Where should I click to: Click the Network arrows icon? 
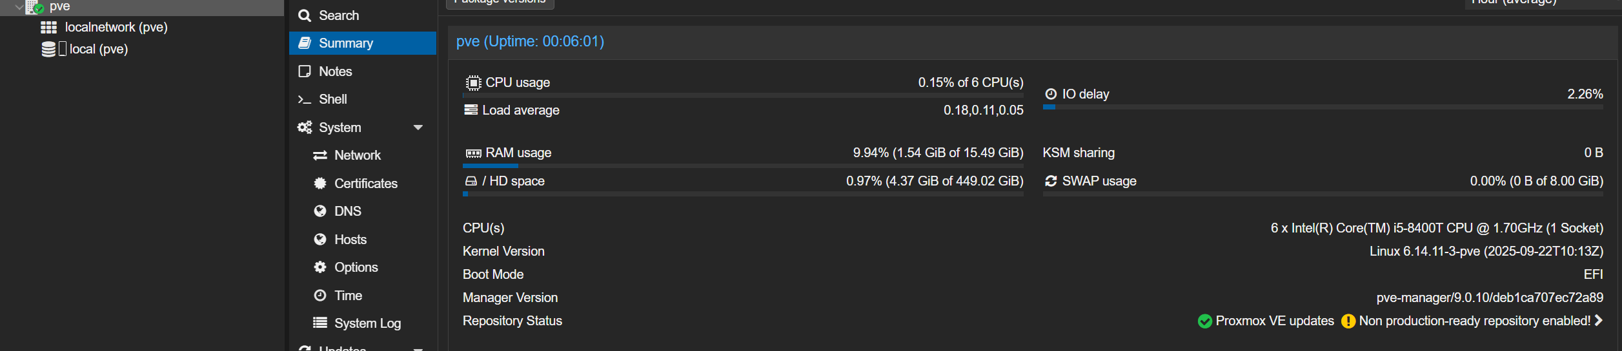point(320,155)
